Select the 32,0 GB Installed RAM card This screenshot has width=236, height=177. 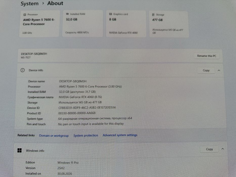coord(83,24)
